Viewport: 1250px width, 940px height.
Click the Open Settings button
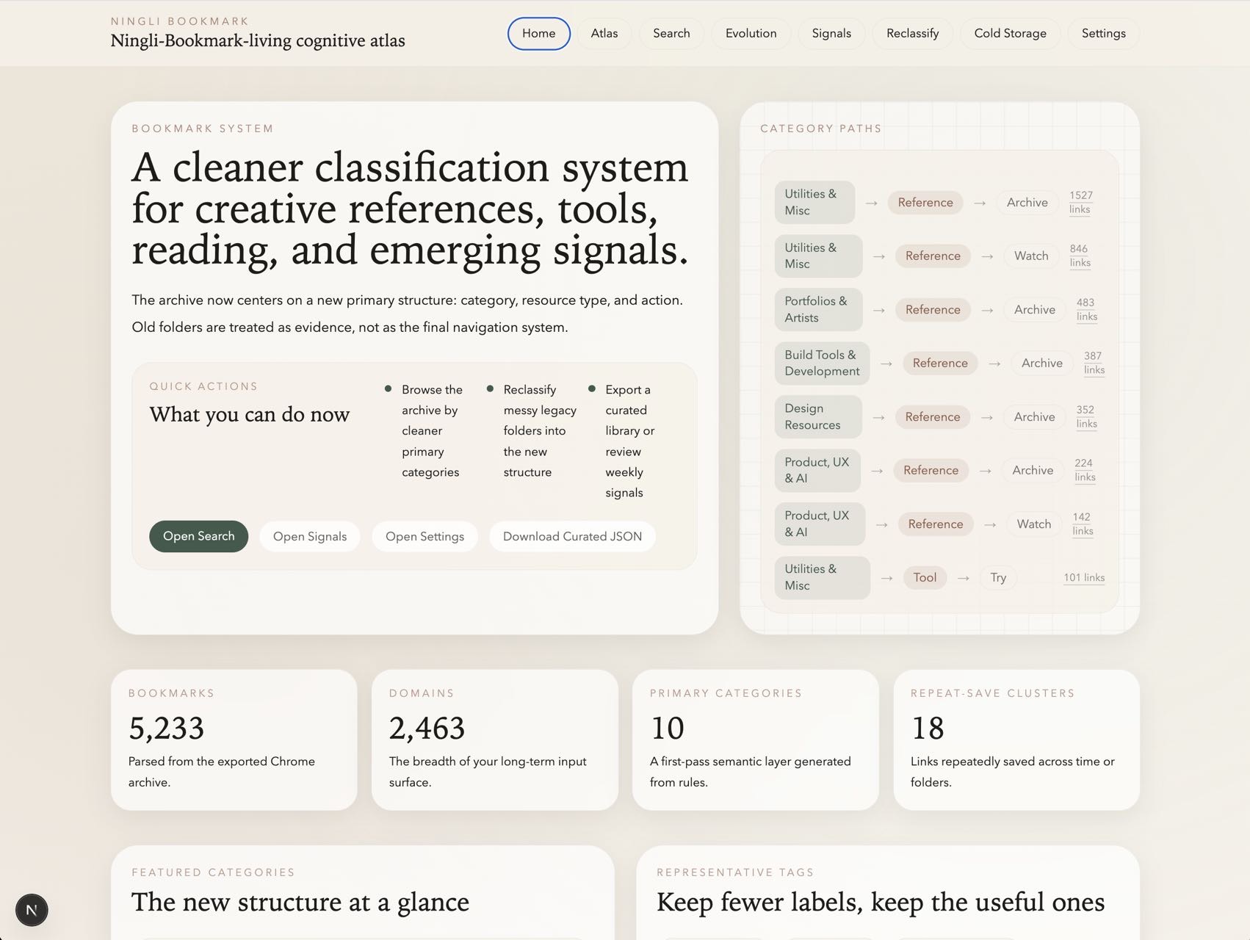point(425,536)
